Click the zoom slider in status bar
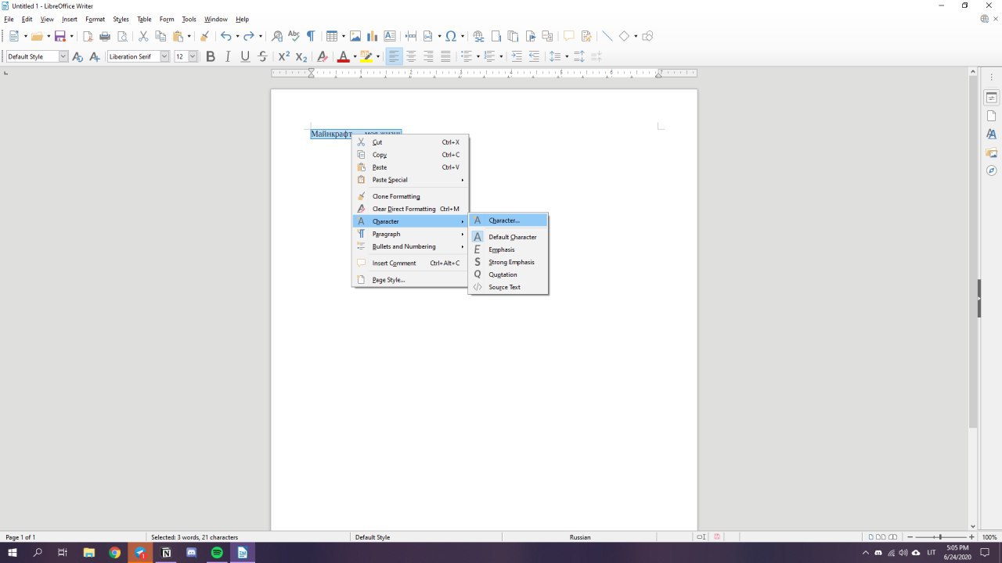The width and height of the screenshot is (1002, 563). [940, 537]
